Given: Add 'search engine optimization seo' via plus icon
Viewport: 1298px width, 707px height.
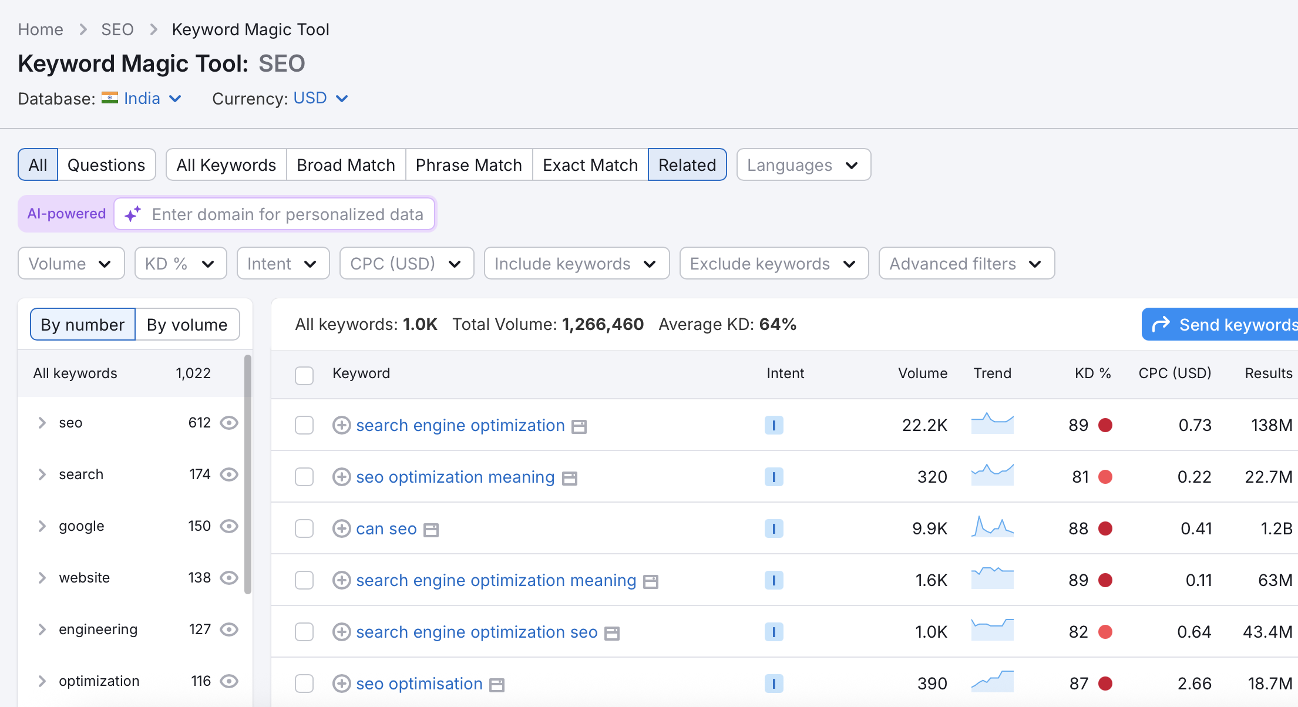Looking at the screenshot, I should [341, 632].
